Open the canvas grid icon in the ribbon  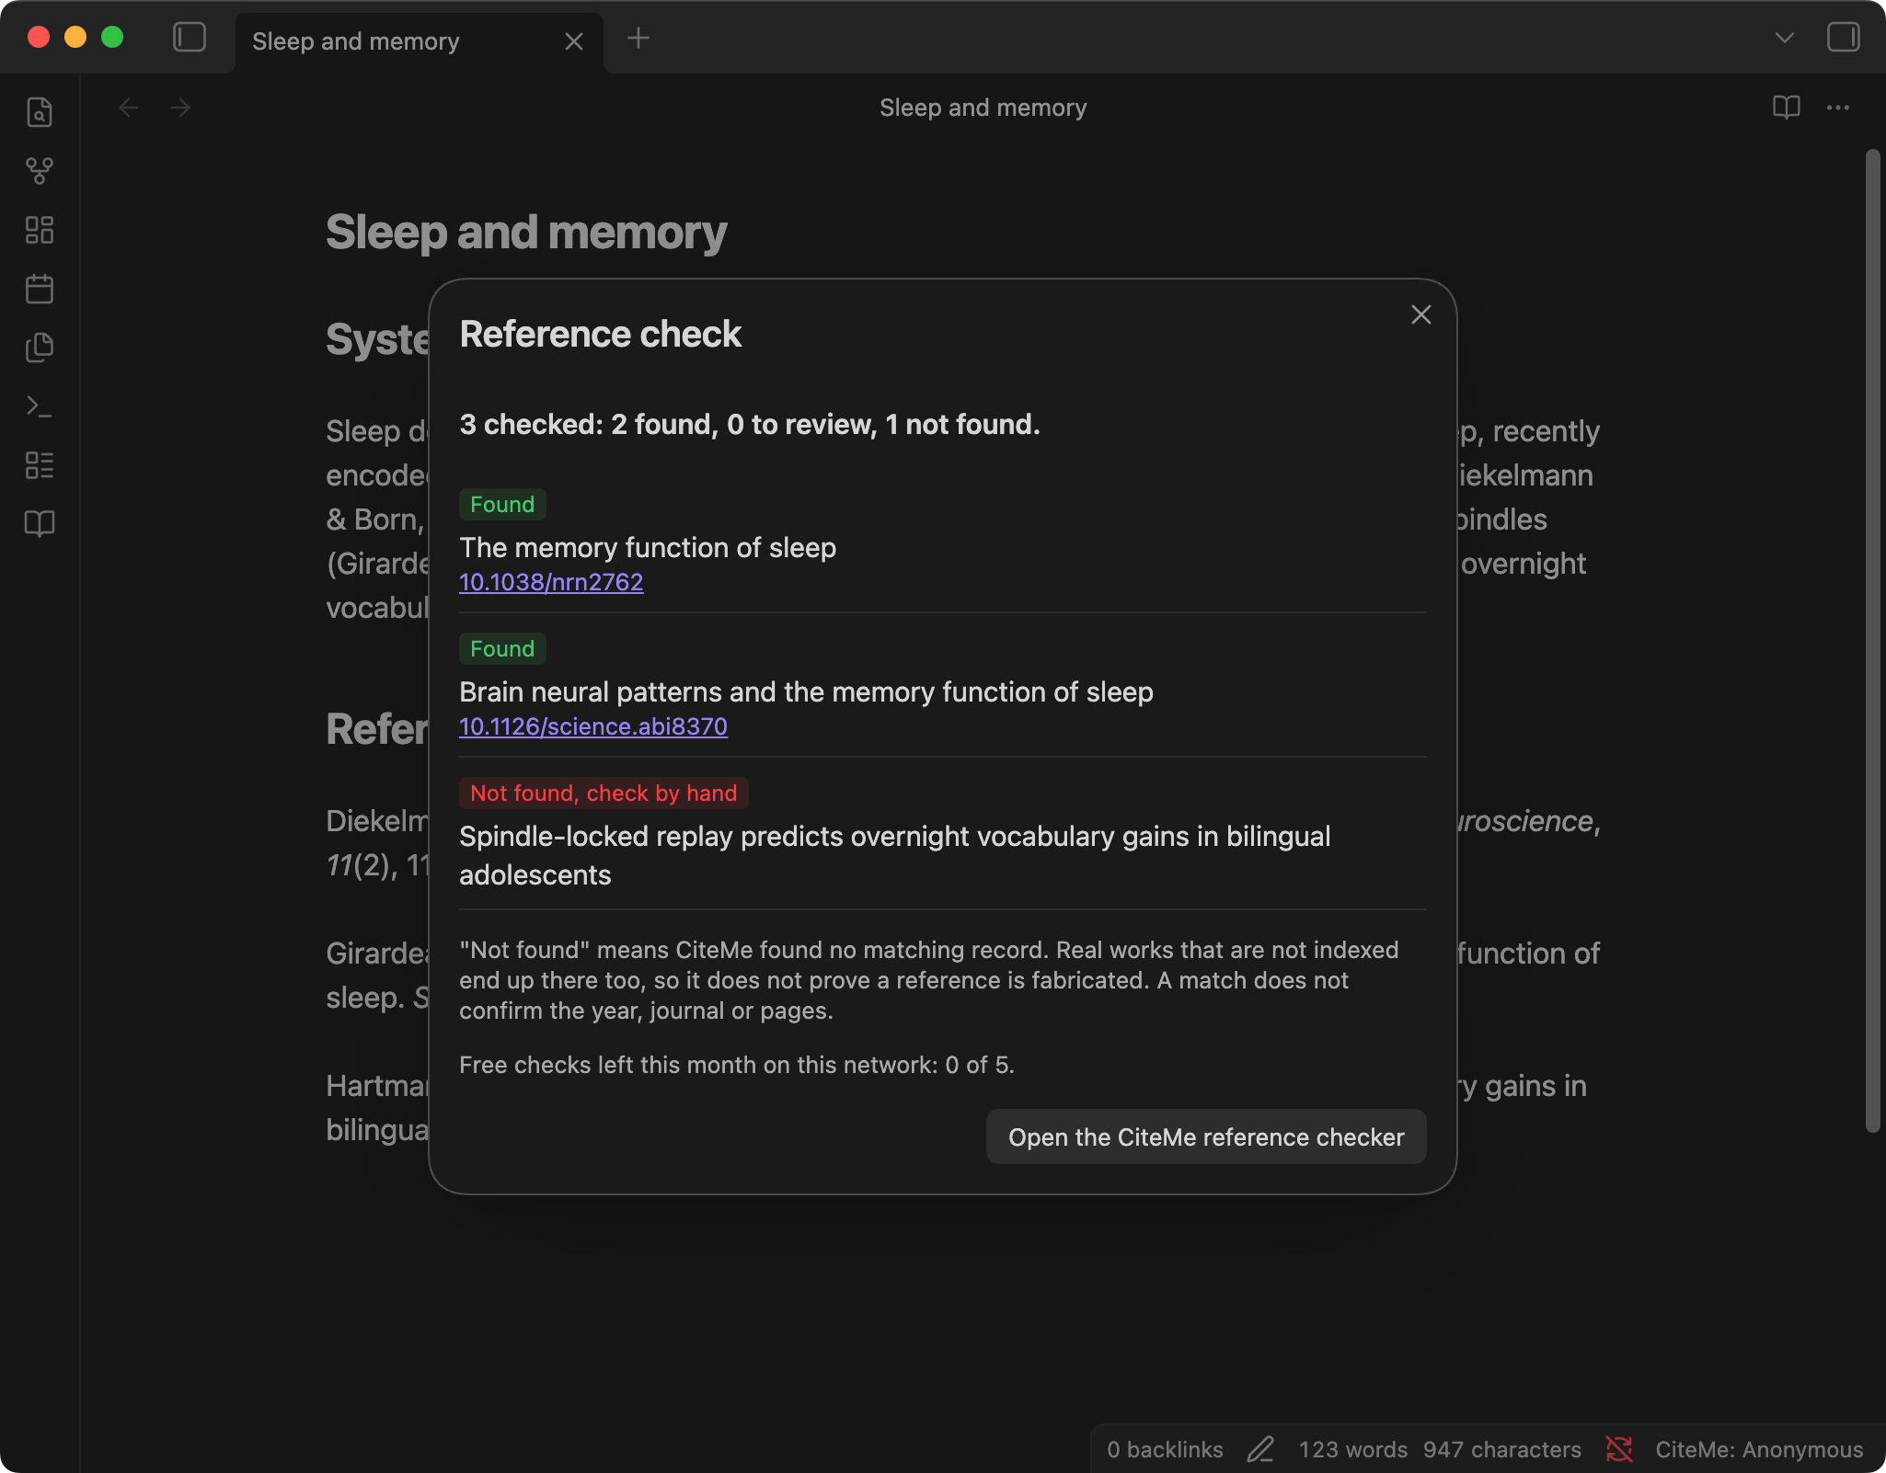tap(40, 230)
